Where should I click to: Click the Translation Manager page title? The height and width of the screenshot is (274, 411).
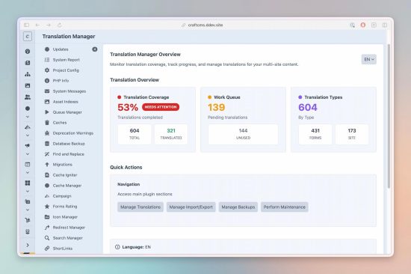point(69,37)
